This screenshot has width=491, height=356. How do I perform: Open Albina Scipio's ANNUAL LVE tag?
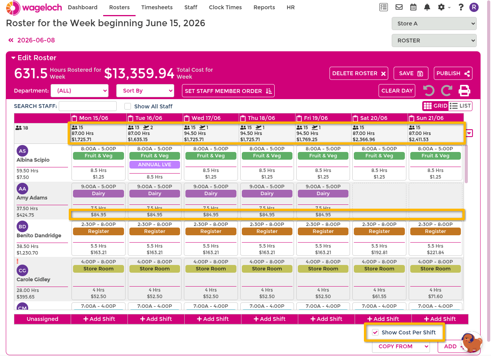155,165
